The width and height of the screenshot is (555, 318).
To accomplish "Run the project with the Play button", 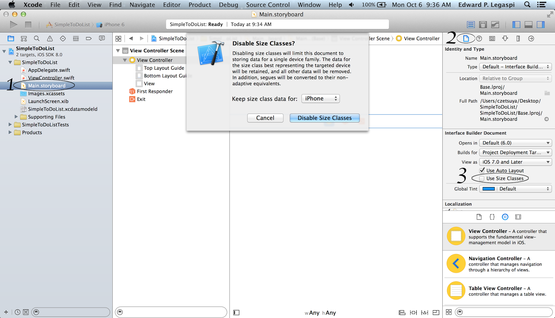I will point(14,25).
